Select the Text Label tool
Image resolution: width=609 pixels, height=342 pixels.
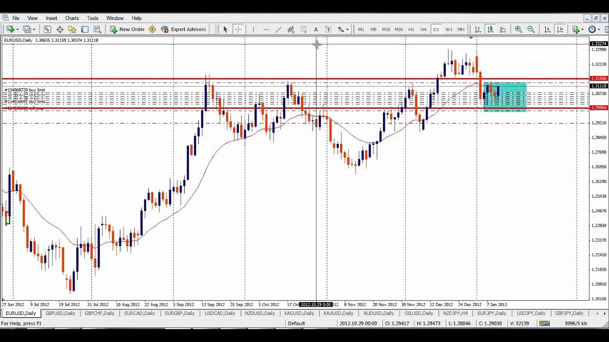(x=328, y=29)
